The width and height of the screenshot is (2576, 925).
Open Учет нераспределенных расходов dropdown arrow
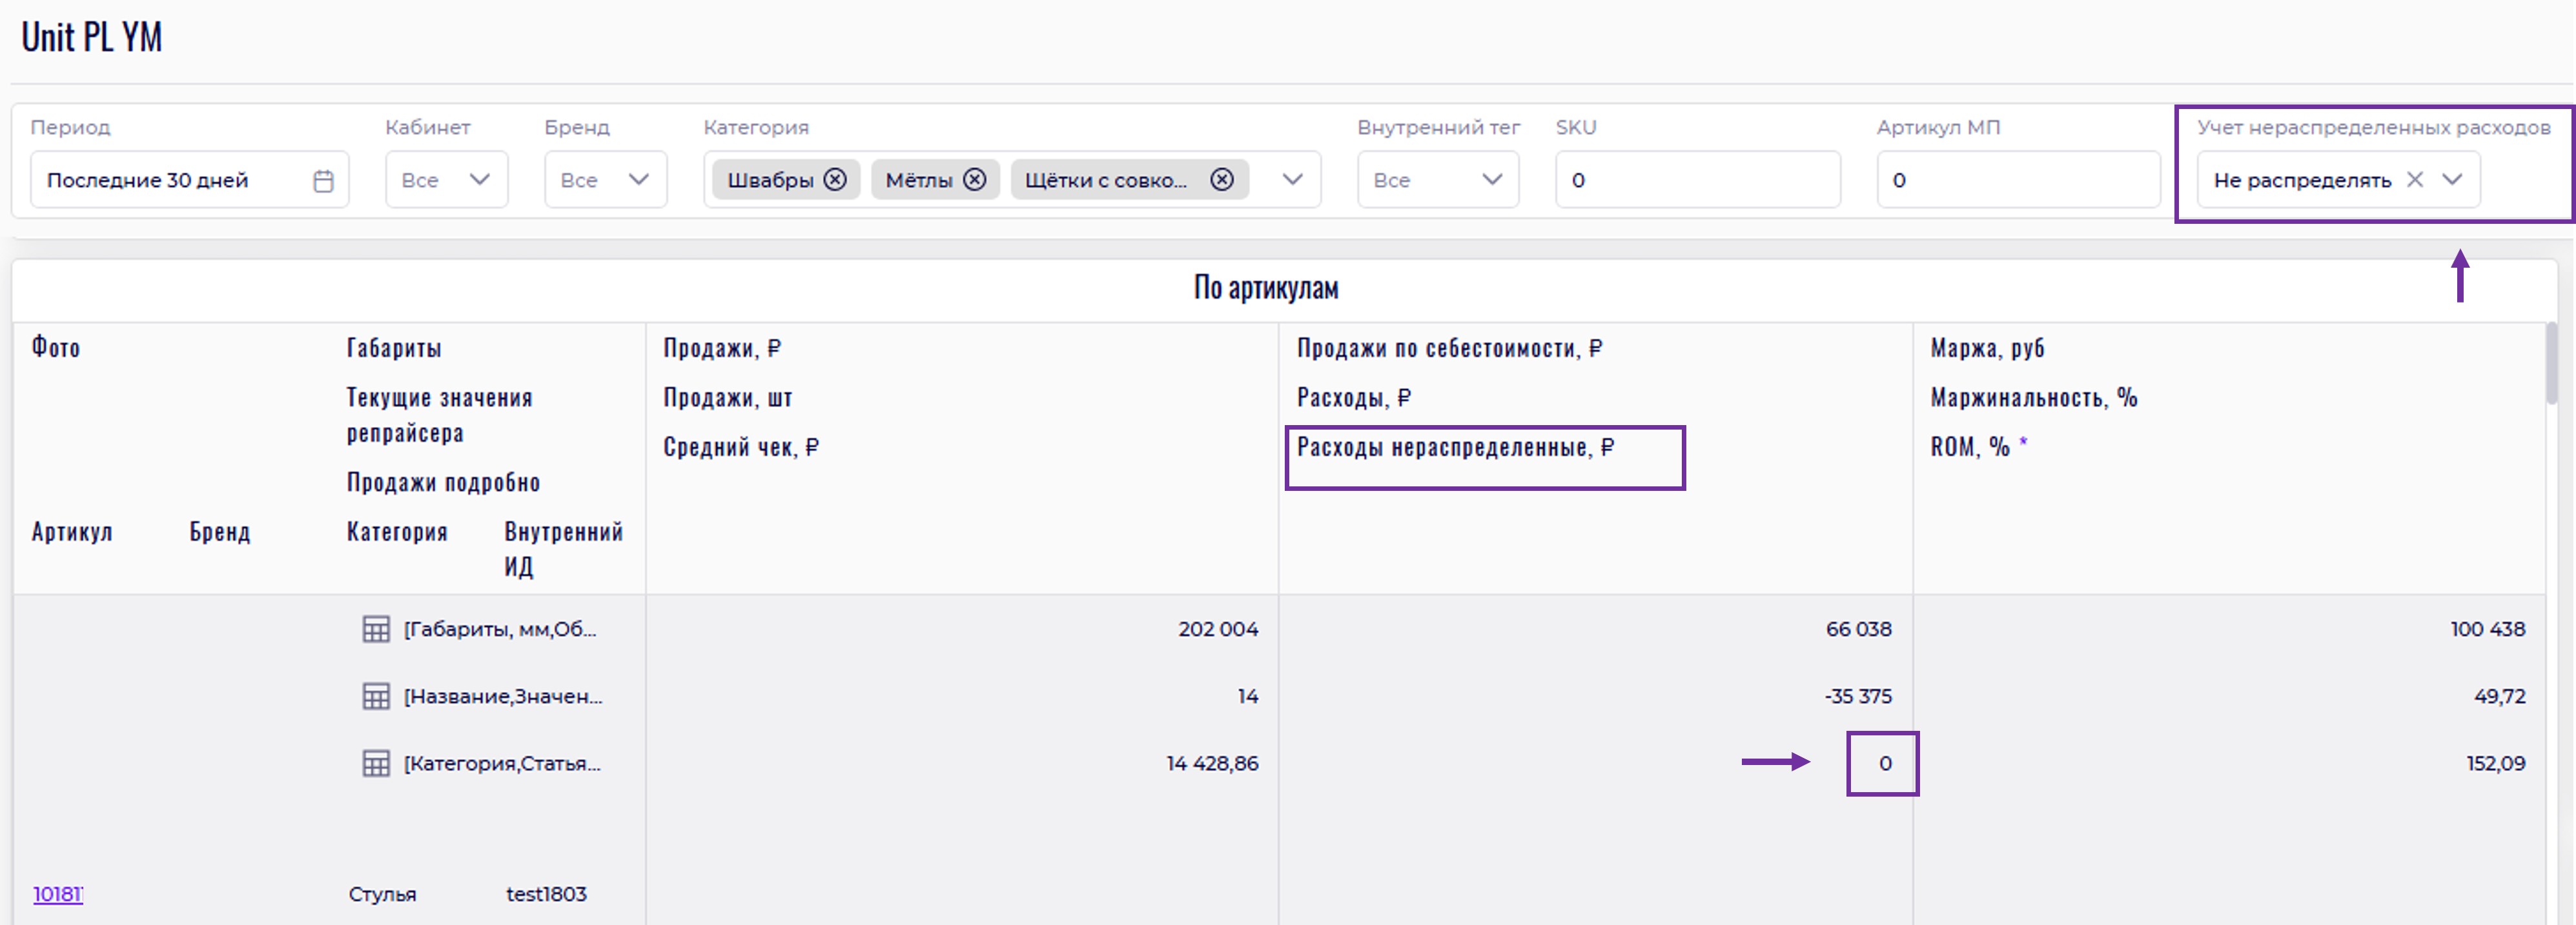pyautogui.click(x=2452, y=180)
